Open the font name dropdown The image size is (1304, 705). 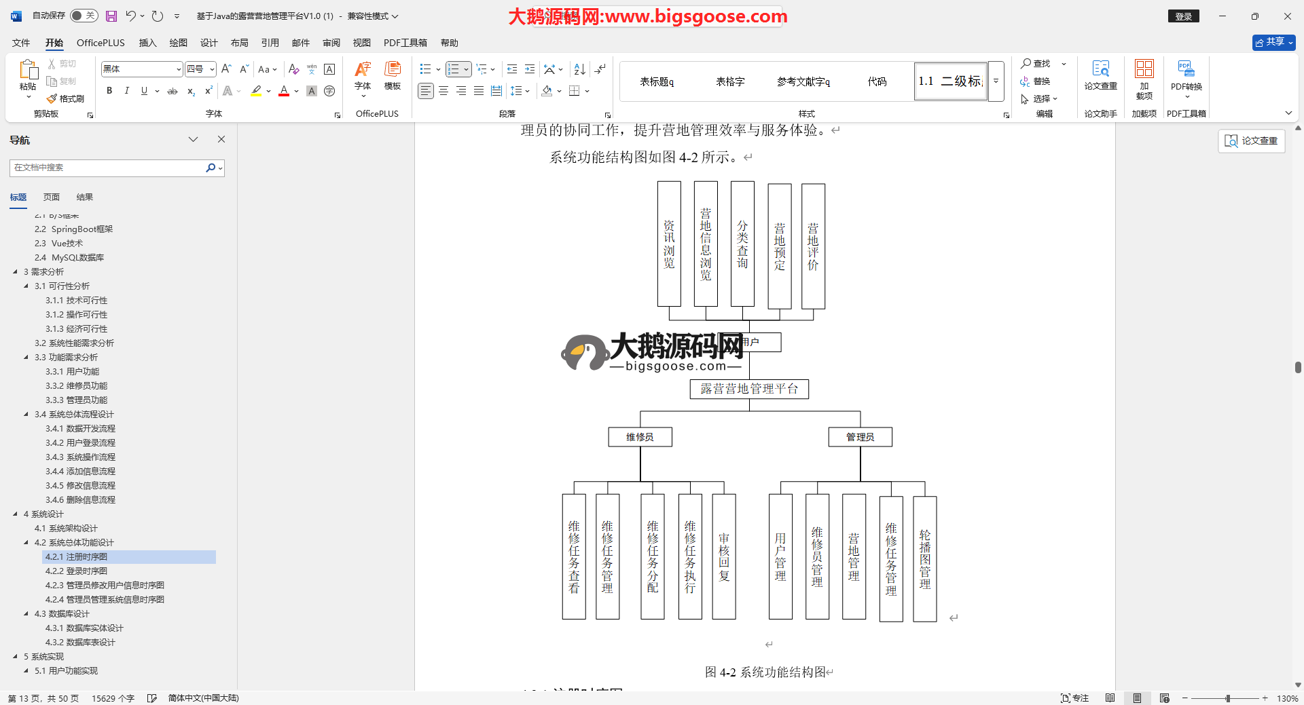[x=179, y=69]
